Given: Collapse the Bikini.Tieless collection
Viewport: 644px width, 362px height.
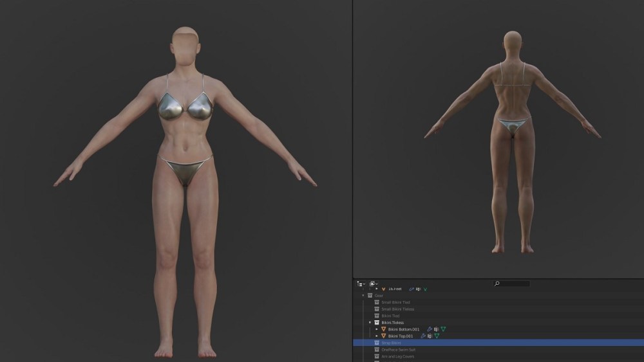Looking at the screenshot, I should tap(370, 322).
